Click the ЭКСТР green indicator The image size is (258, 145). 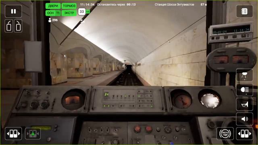point(69,13)
